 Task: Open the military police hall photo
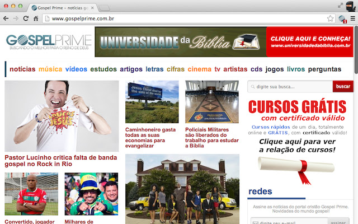pos(212,102)
